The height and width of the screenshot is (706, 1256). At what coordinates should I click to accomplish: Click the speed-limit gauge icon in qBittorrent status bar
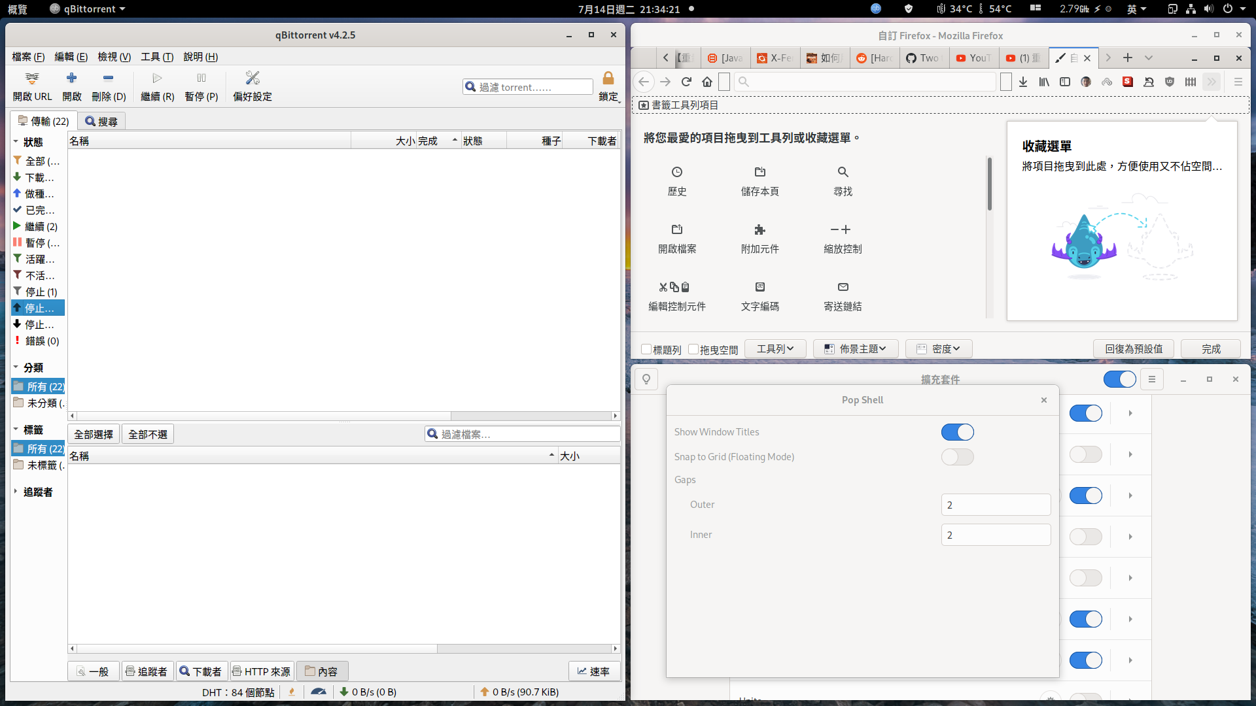319,692
